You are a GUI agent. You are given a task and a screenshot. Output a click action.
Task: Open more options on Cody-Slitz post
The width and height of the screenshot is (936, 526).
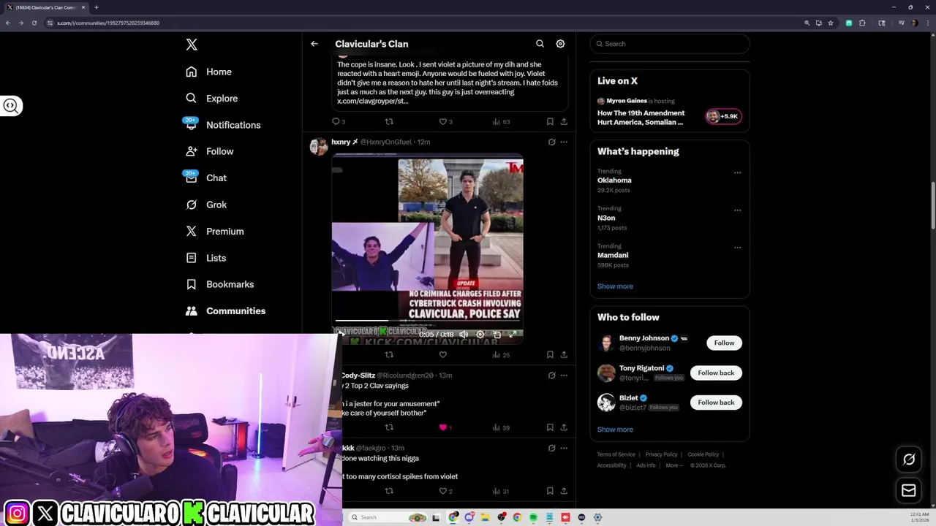[564, 376]
